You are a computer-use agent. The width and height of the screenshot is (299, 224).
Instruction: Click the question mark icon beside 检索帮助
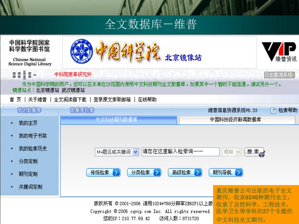(x=273, y=111)
